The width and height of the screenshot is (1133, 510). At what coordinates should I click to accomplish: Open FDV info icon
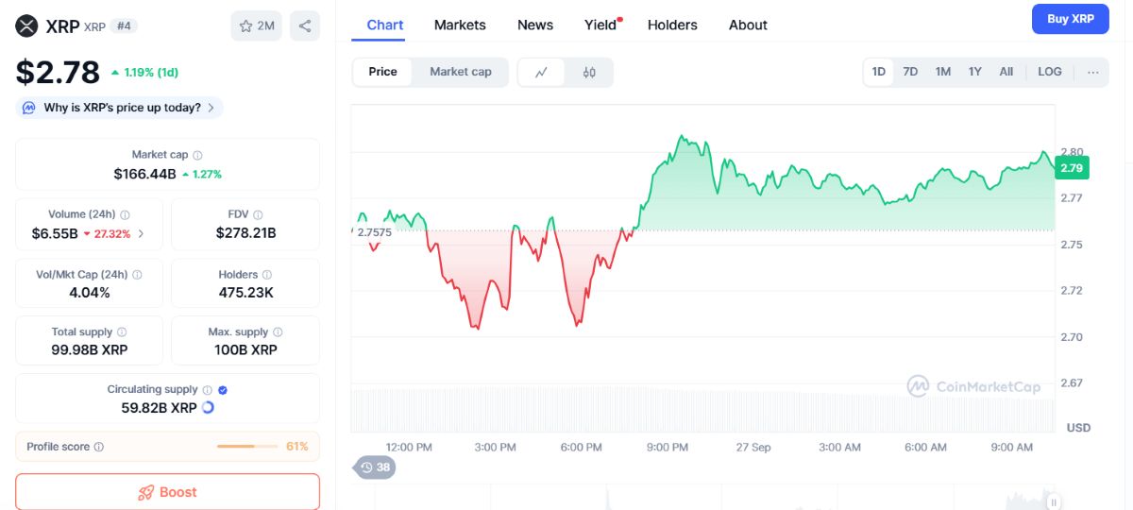coord(258,215)
